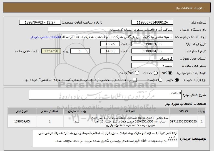Click the شرح کلی نیاز label
214x151 pixels.
click(195, 95)
